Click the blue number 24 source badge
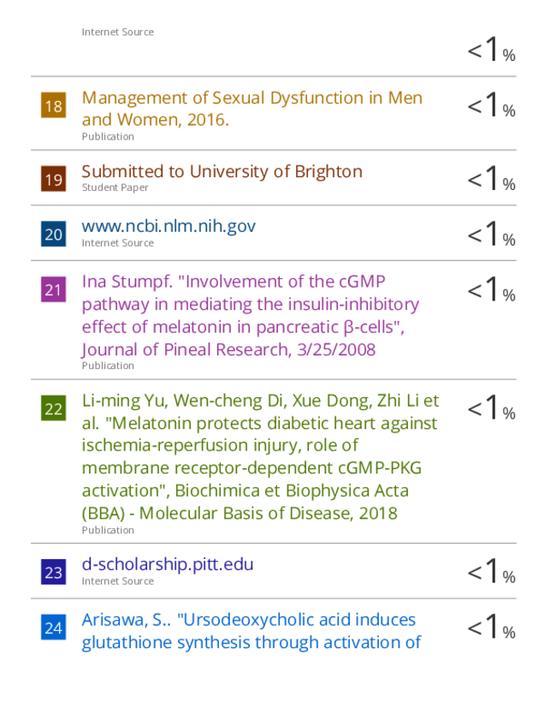 tap(53, 628)
